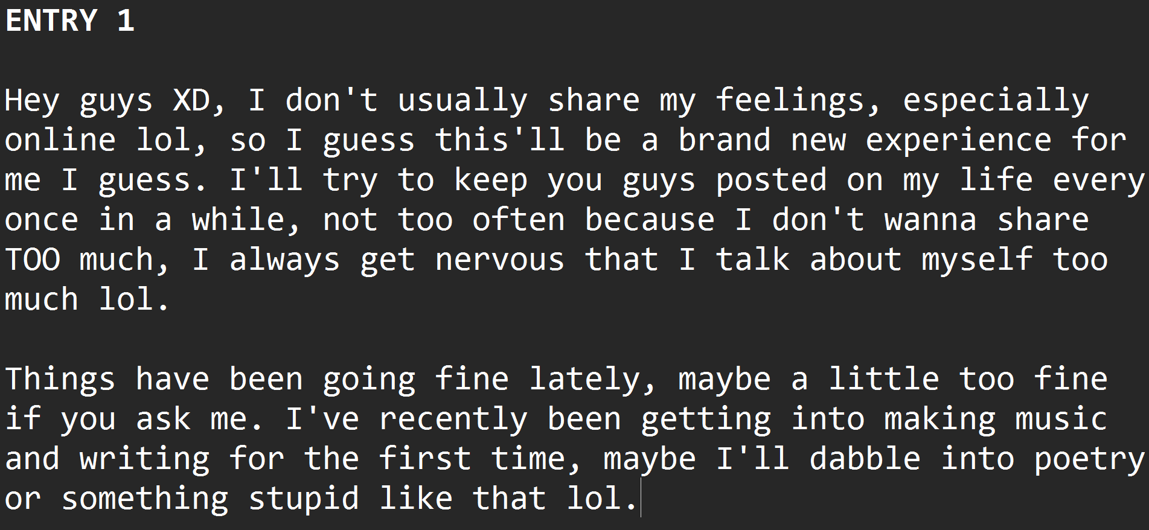Place cursor on the word 'stupid'
The image size is (1149, 530).
click(x=303, y=499)
